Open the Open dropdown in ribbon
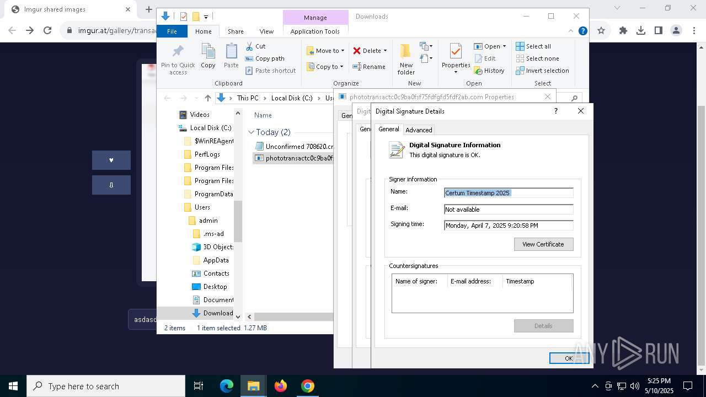The width and height of the screenshot is (706, 397). pyautogui.click(x=490, y=46)
